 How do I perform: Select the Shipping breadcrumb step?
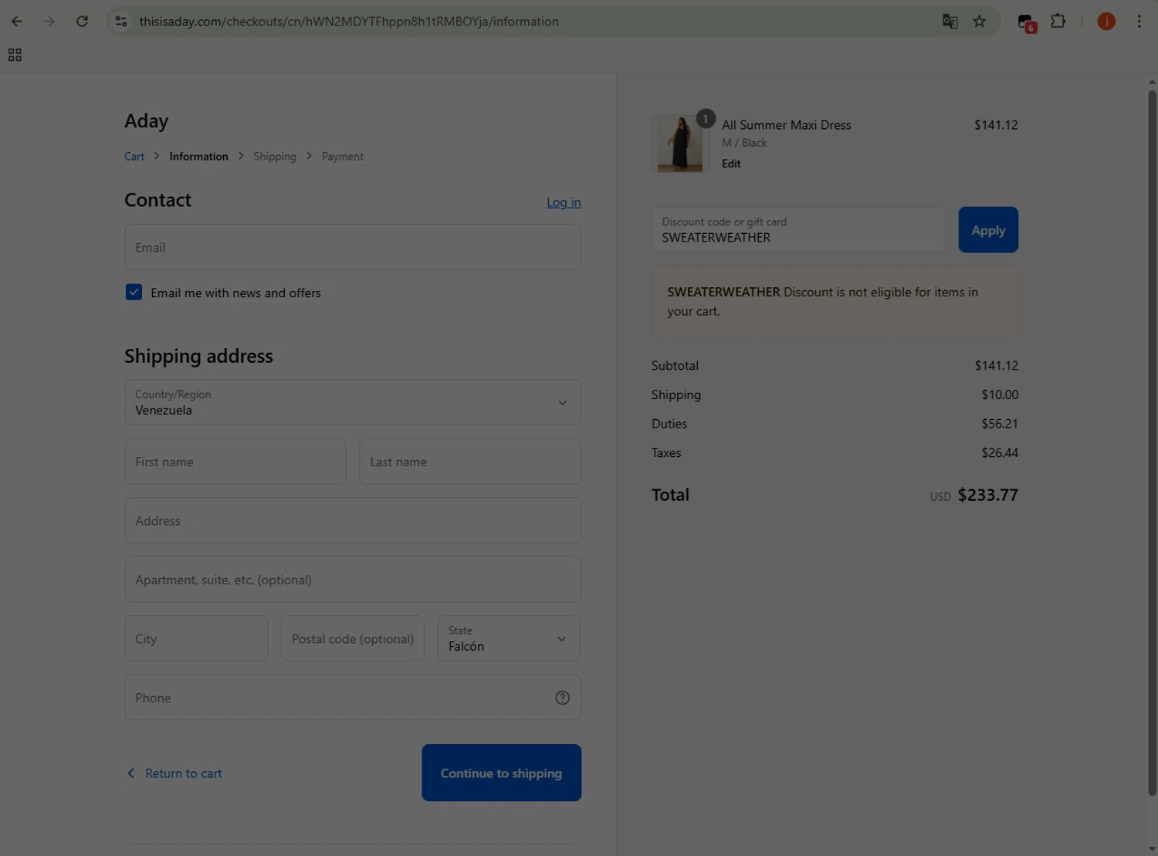275,157
